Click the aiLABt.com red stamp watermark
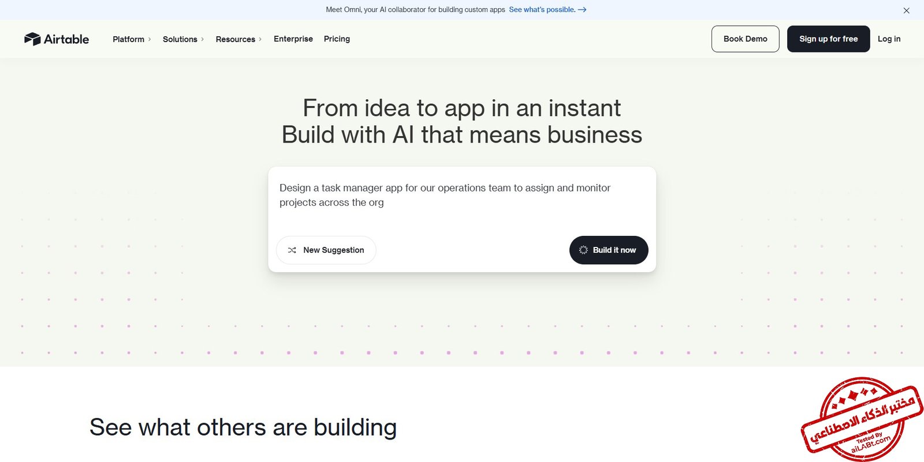Screen dimensions: 924x462 pos(862,420)
